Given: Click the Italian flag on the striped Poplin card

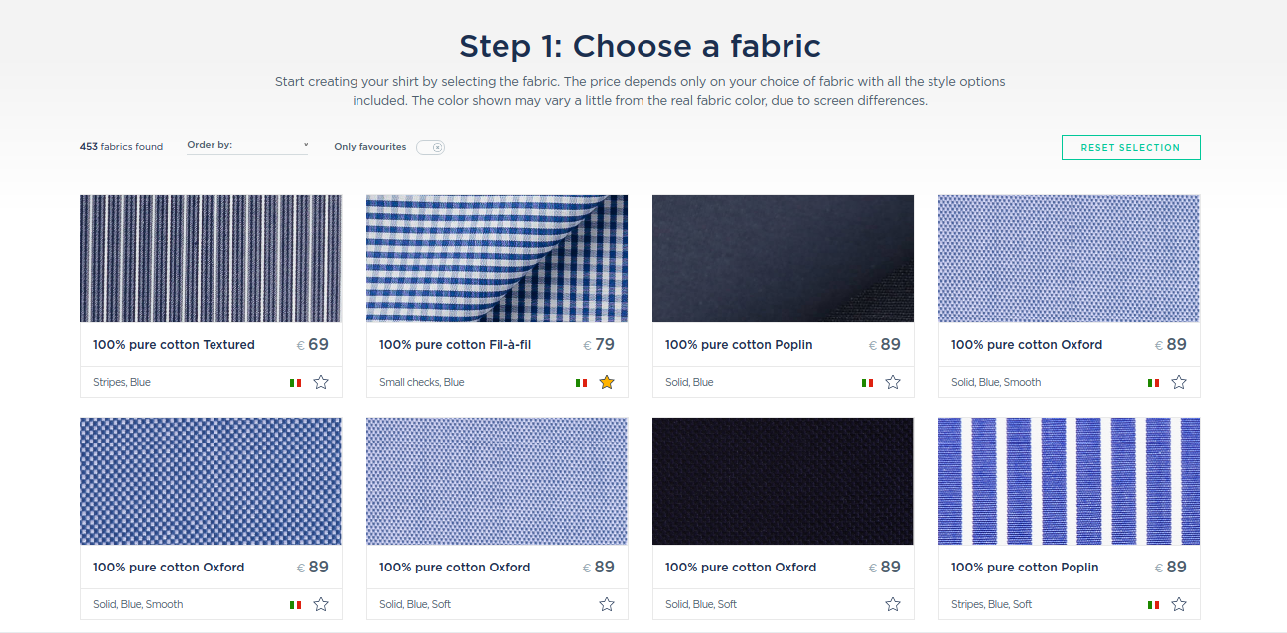Looking at the screenshot, I should point(1153,604).
